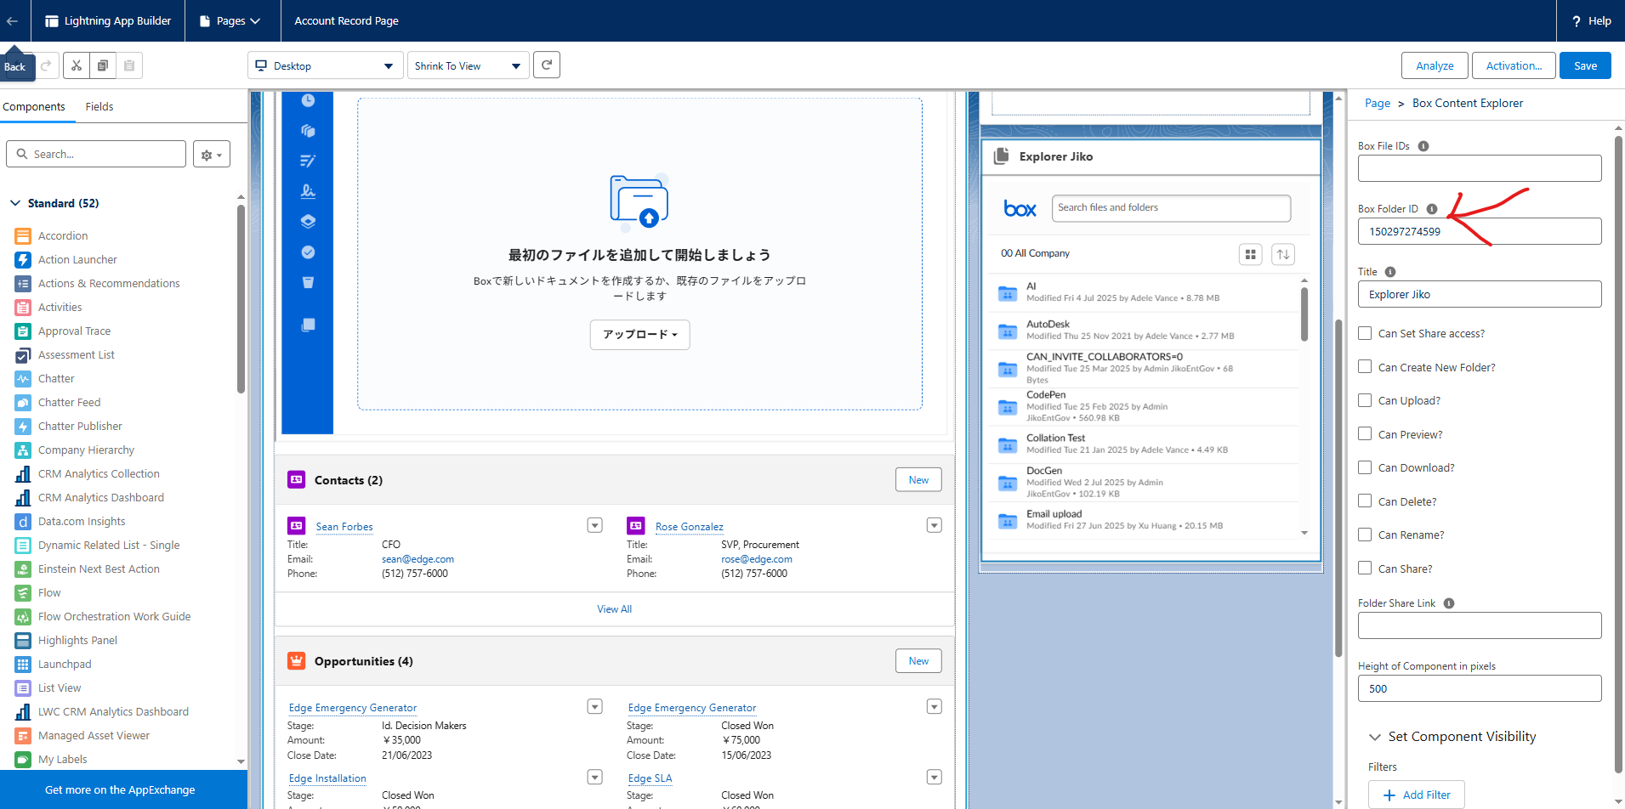
Task: Toggle Can Create New Folder? checkbox
Action: point(1365,367)
